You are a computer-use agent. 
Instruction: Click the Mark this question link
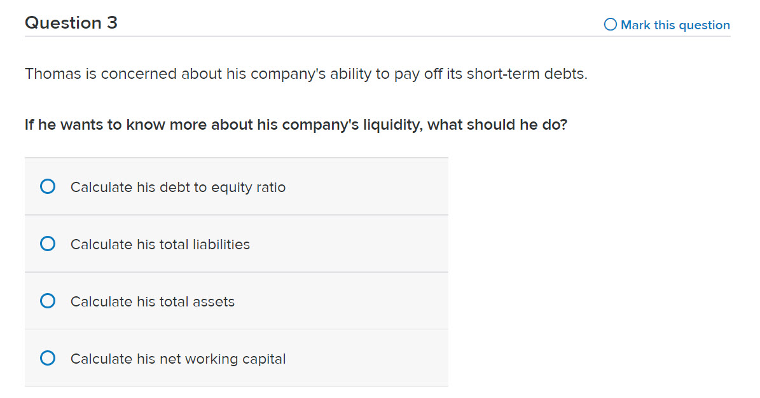674,25
